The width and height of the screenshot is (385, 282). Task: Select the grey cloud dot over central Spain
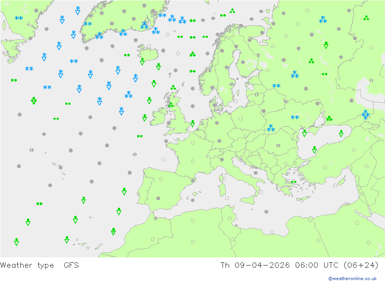tap(158, 198)
